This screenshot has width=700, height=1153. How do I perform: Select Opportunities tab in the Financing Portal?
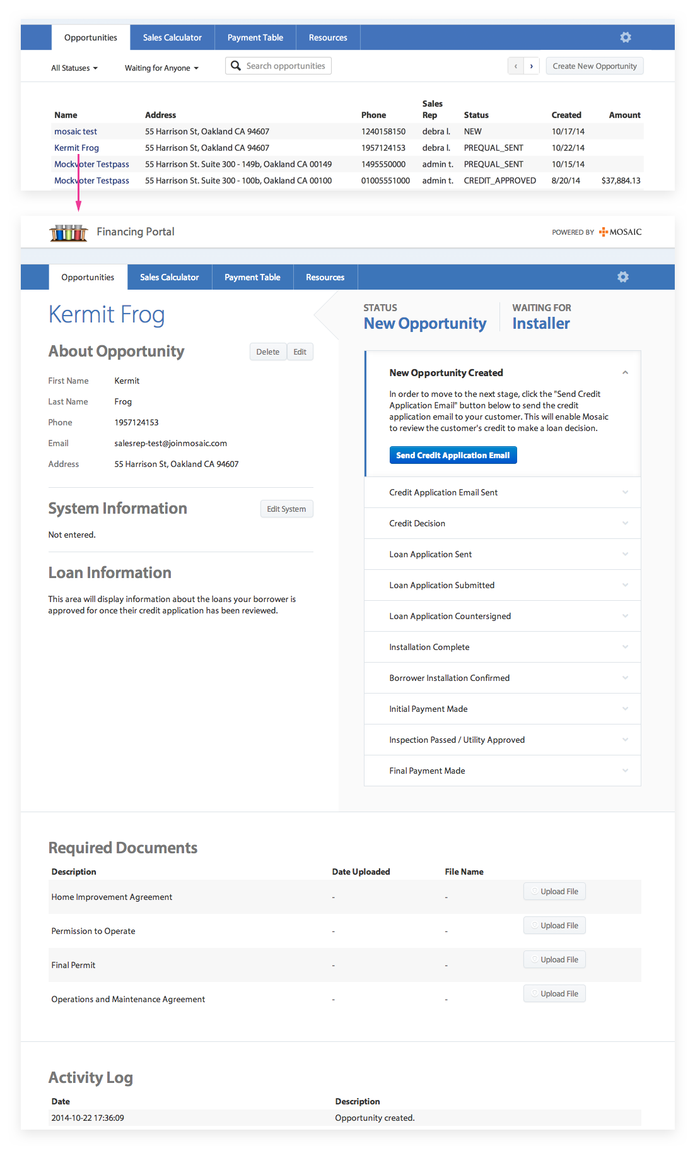[88, 277]
